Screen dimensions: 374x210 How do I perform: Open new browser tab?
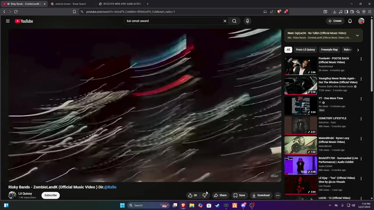pos(148,4)
